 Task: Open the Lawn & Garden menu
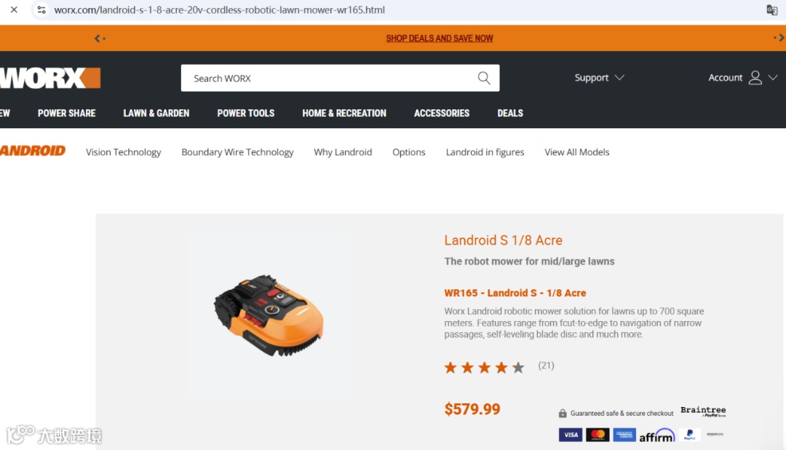click(x=156, y=114)
